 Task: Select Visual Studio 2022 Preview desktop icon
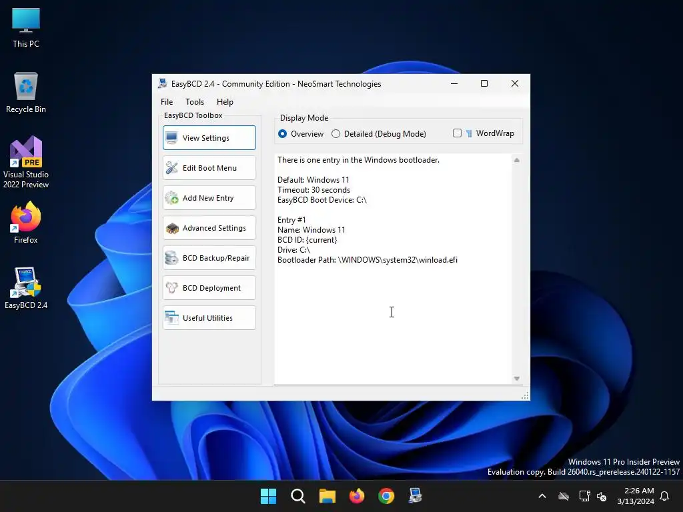[26, 163]
